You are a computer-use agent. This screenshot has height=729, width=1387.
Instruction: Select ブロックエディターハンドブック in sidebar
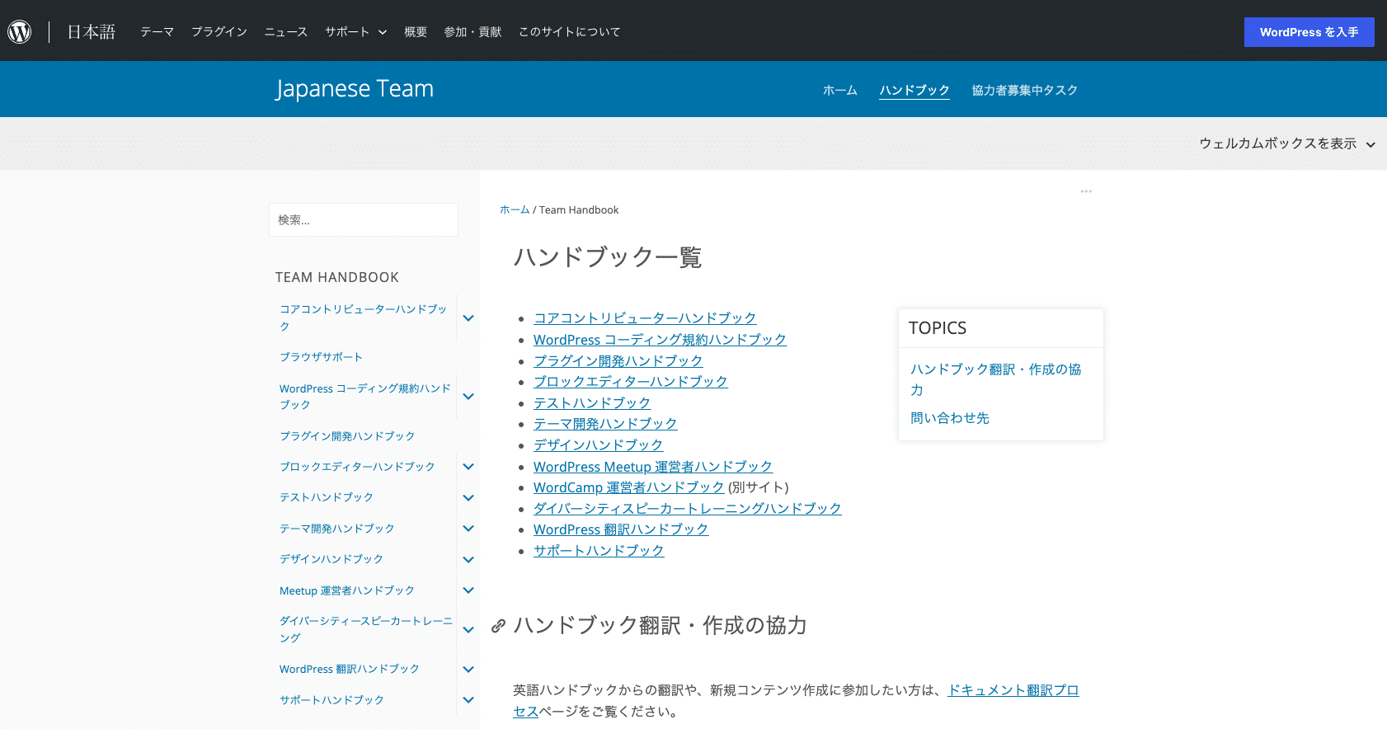(x=357, y=467)
